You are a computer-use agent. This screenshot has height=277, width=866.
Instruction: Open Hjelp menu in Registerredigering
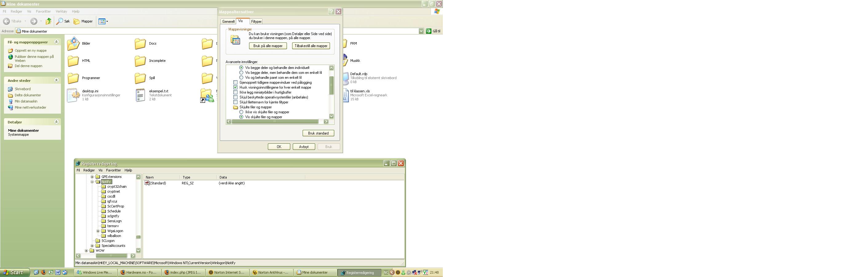click(x=129, y=170)
